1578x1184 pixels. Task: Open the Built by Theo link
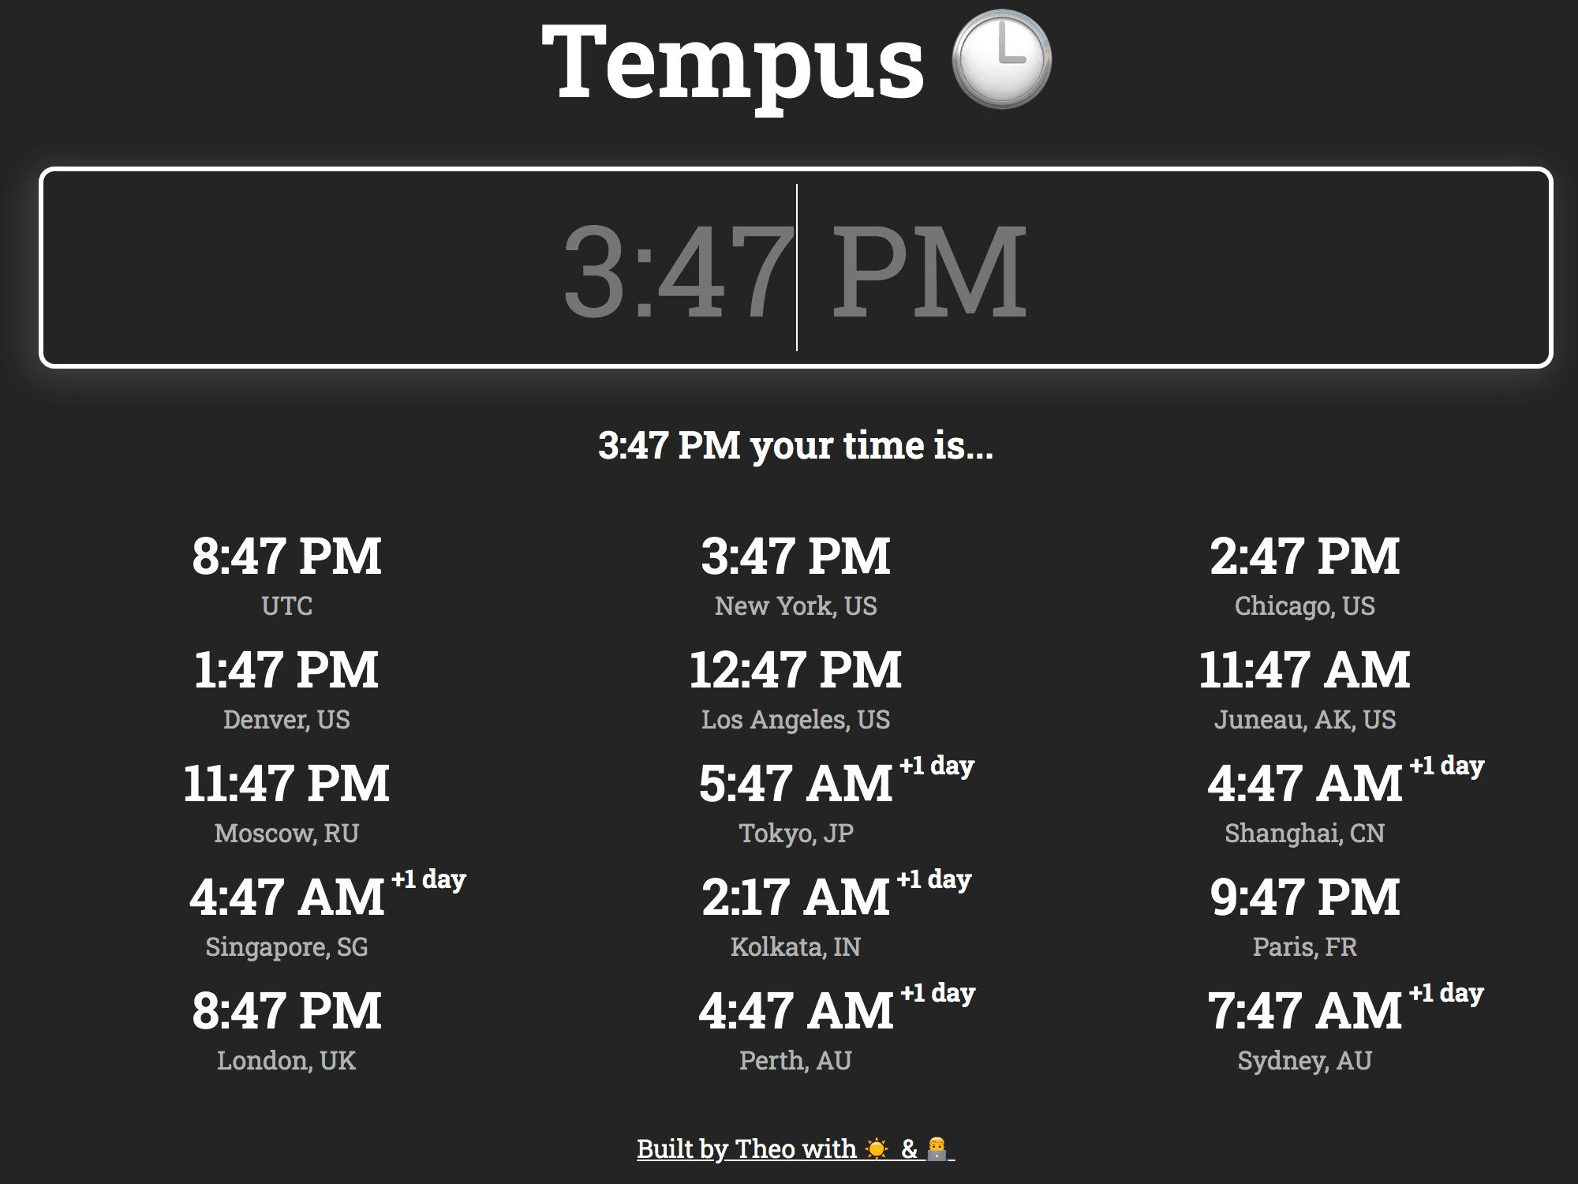pos(746,1148)
